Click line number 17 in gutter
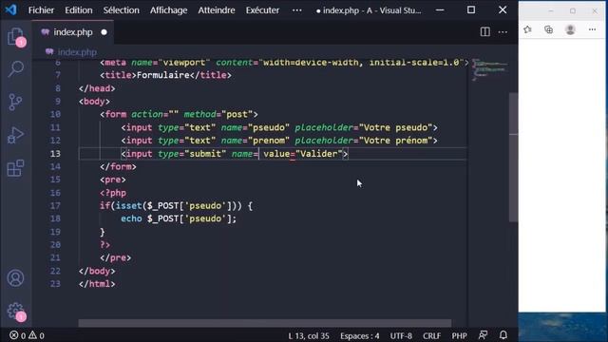Screen dimensions: 608x342 point(55,205)
